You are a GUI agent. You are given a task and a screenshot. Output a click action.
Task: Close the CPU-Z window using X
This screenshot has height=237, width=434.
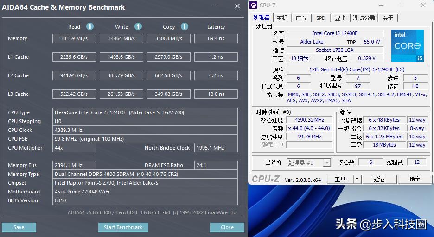[423, 5]
